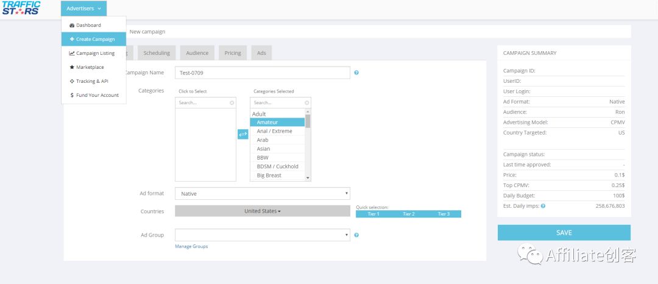Select the Anal / Extreme category
Image resolution: width=658 pixels, height=284 pixels.
[277, 131]
